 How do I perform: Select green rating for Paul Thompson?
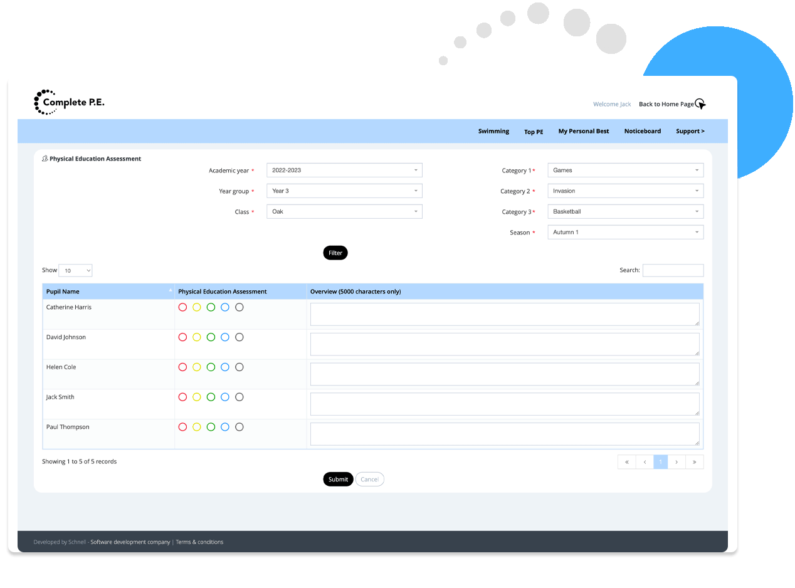coord(211,427)
